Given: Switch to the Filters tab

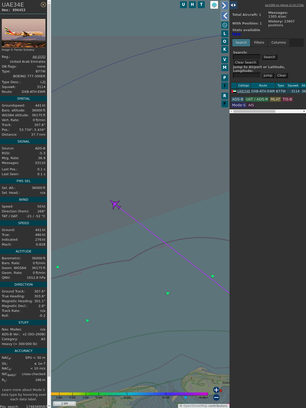Looking at the screenshot, I should 259,43.
